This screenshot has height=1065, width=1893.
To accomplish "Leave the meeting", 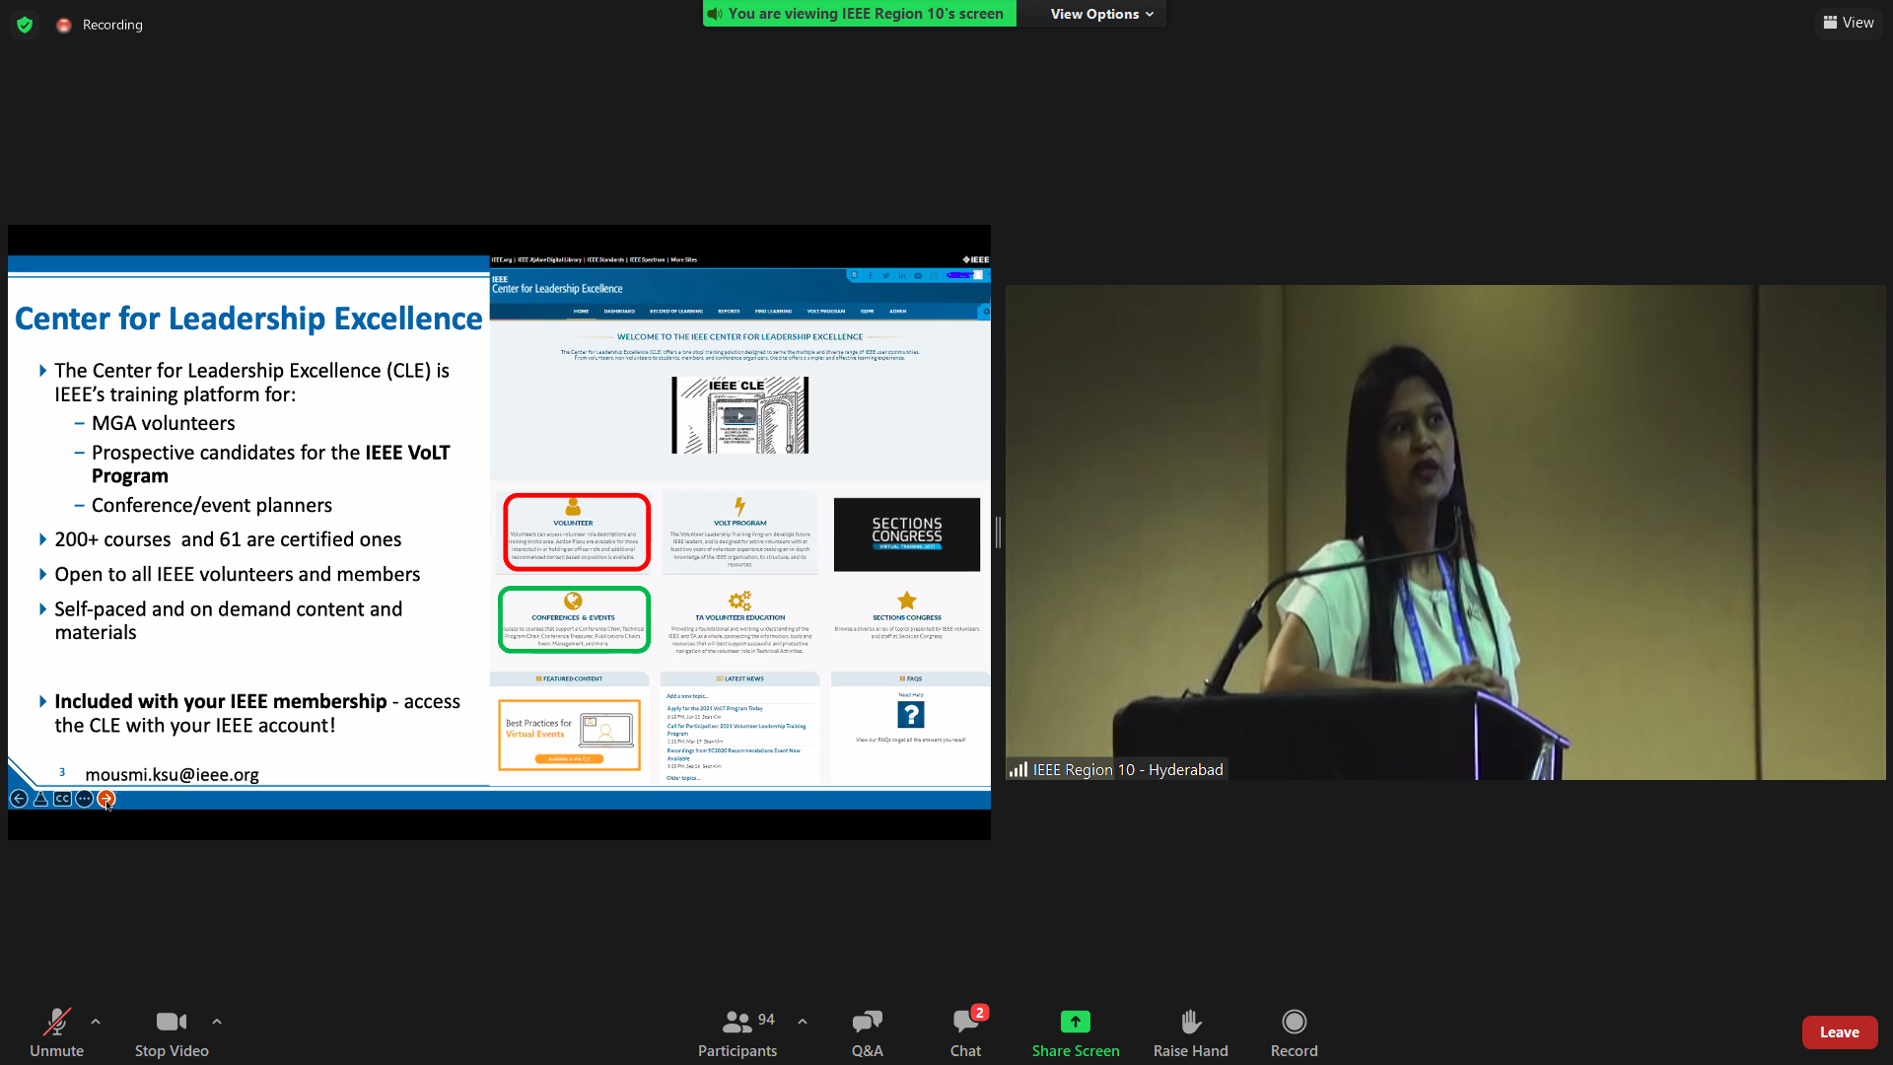I will (x=1840, y=1032).
